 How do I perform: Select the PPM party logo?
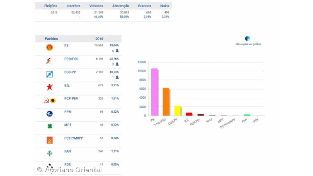[x=49, y=113]
